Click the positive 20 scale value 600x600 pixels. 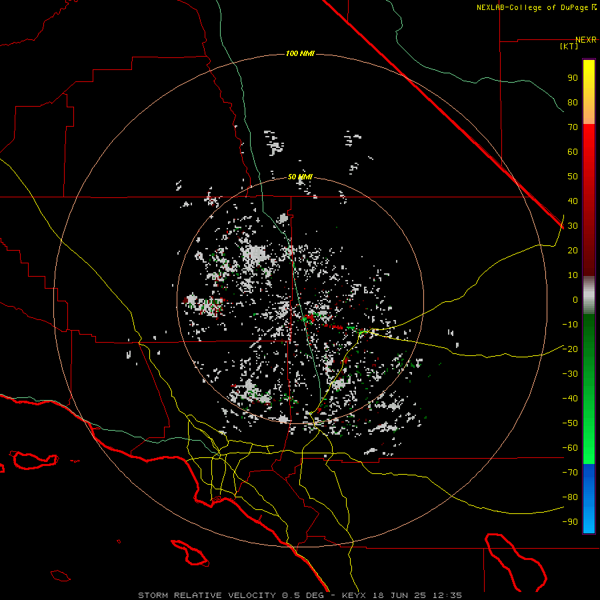573,250
